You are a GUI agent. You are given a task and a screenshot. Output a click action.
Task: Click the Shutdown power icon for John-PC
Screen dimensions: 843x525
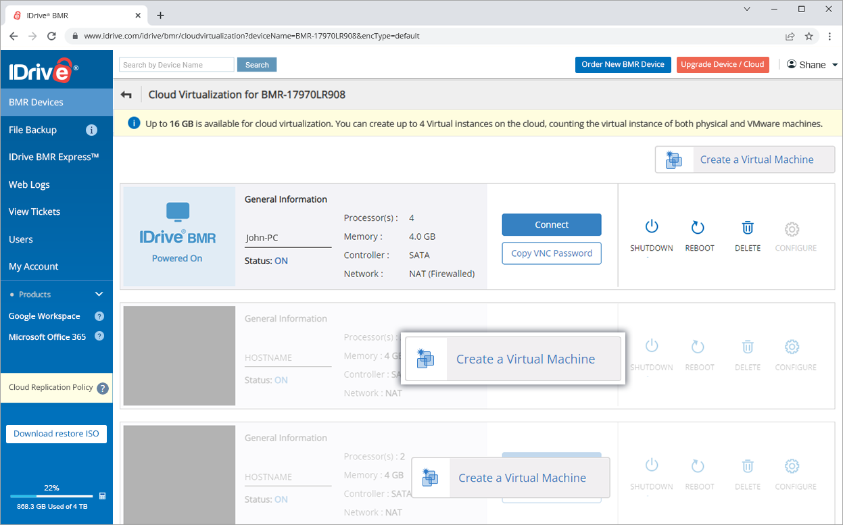(652, 227)
